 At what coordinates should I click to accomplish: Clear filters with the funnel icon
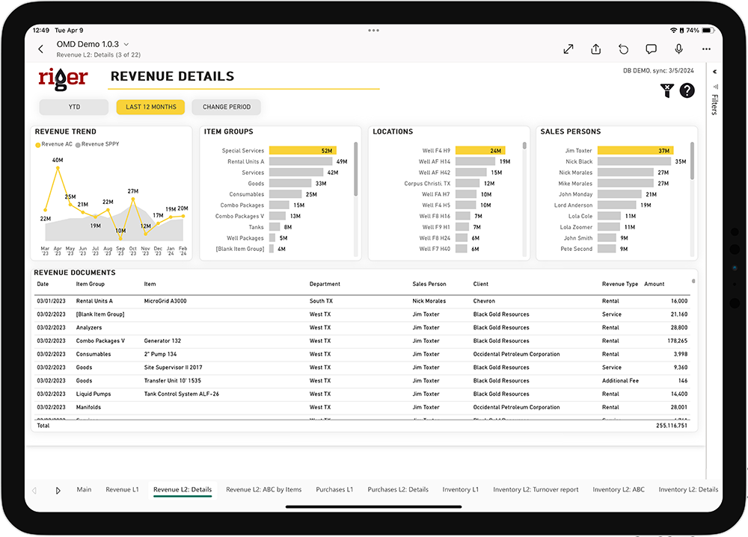[x=666, y=91]
